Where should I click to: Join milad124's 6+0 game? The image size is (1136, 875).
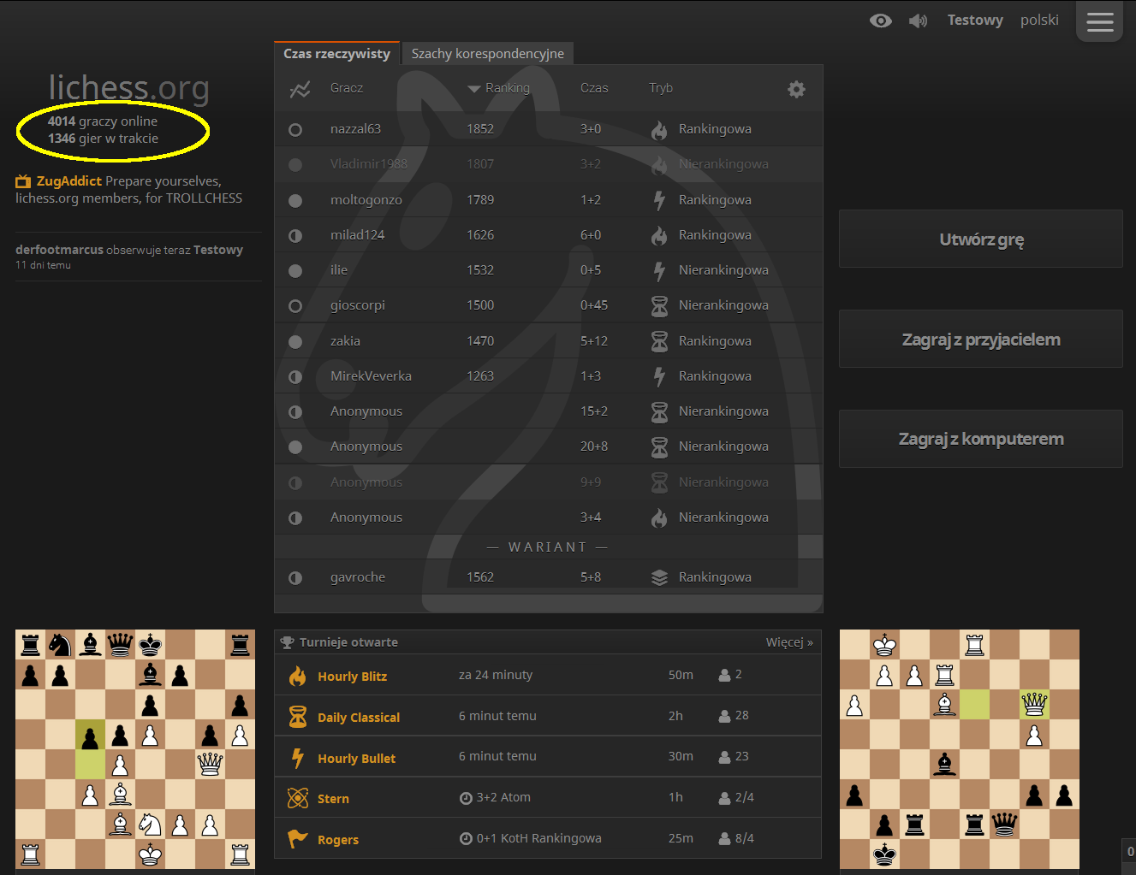[549, 235]
